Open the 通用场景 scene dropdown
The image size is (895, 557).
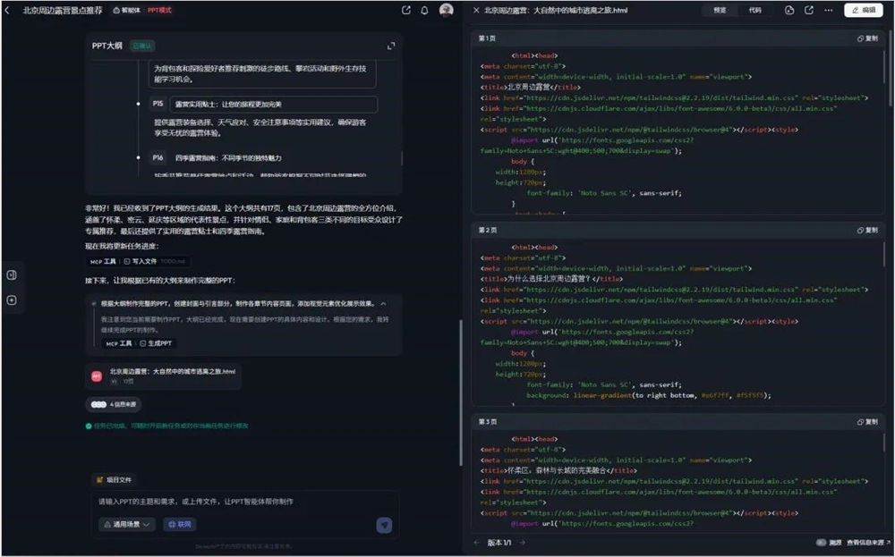click(x=127, y=525)
